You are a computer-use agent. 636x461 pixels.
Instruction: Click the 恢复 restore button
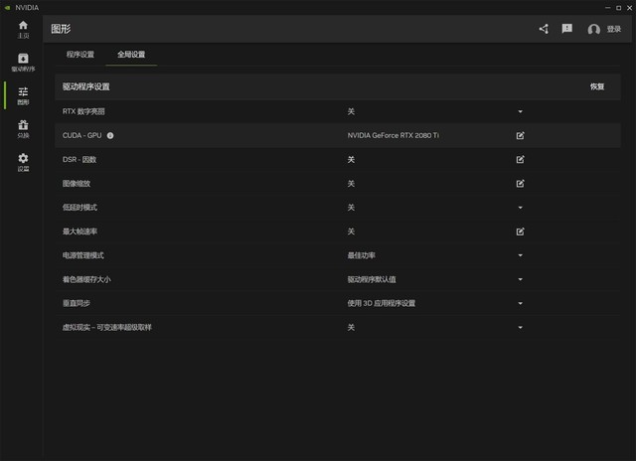597,86
